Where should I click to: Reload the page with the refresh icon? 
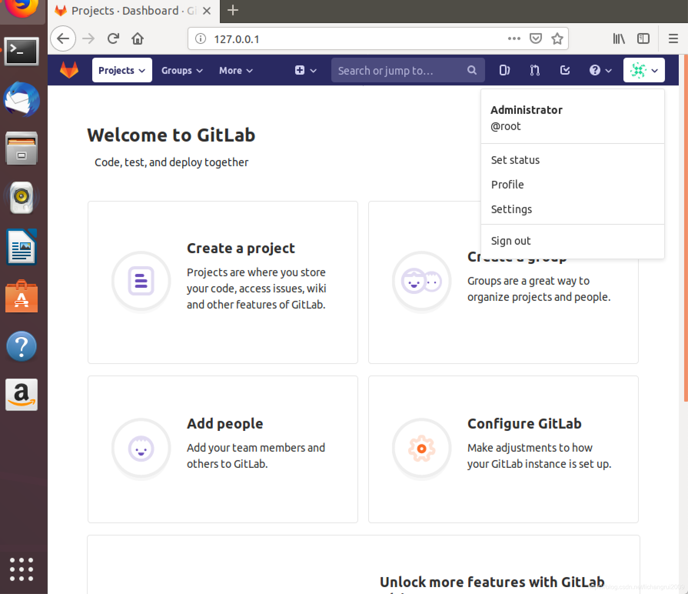113,38
